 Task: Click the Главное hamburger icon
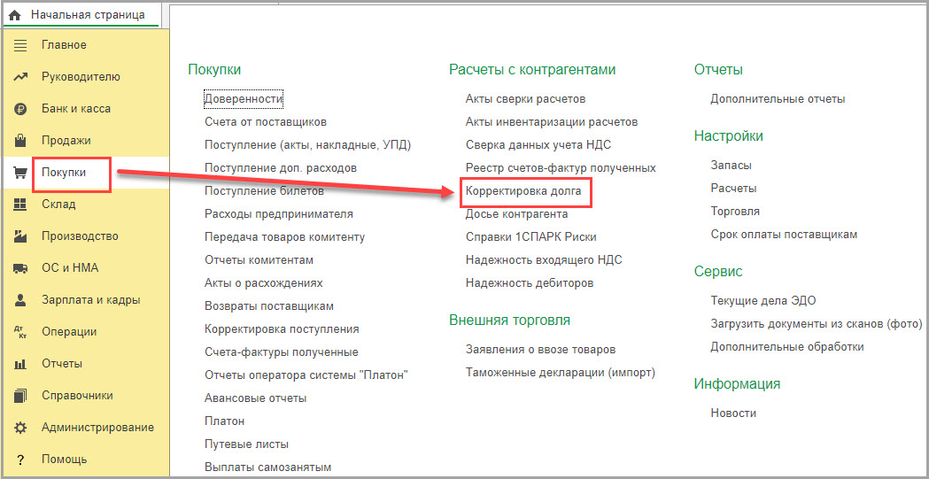pyautogui.click(x=20, y=45)
